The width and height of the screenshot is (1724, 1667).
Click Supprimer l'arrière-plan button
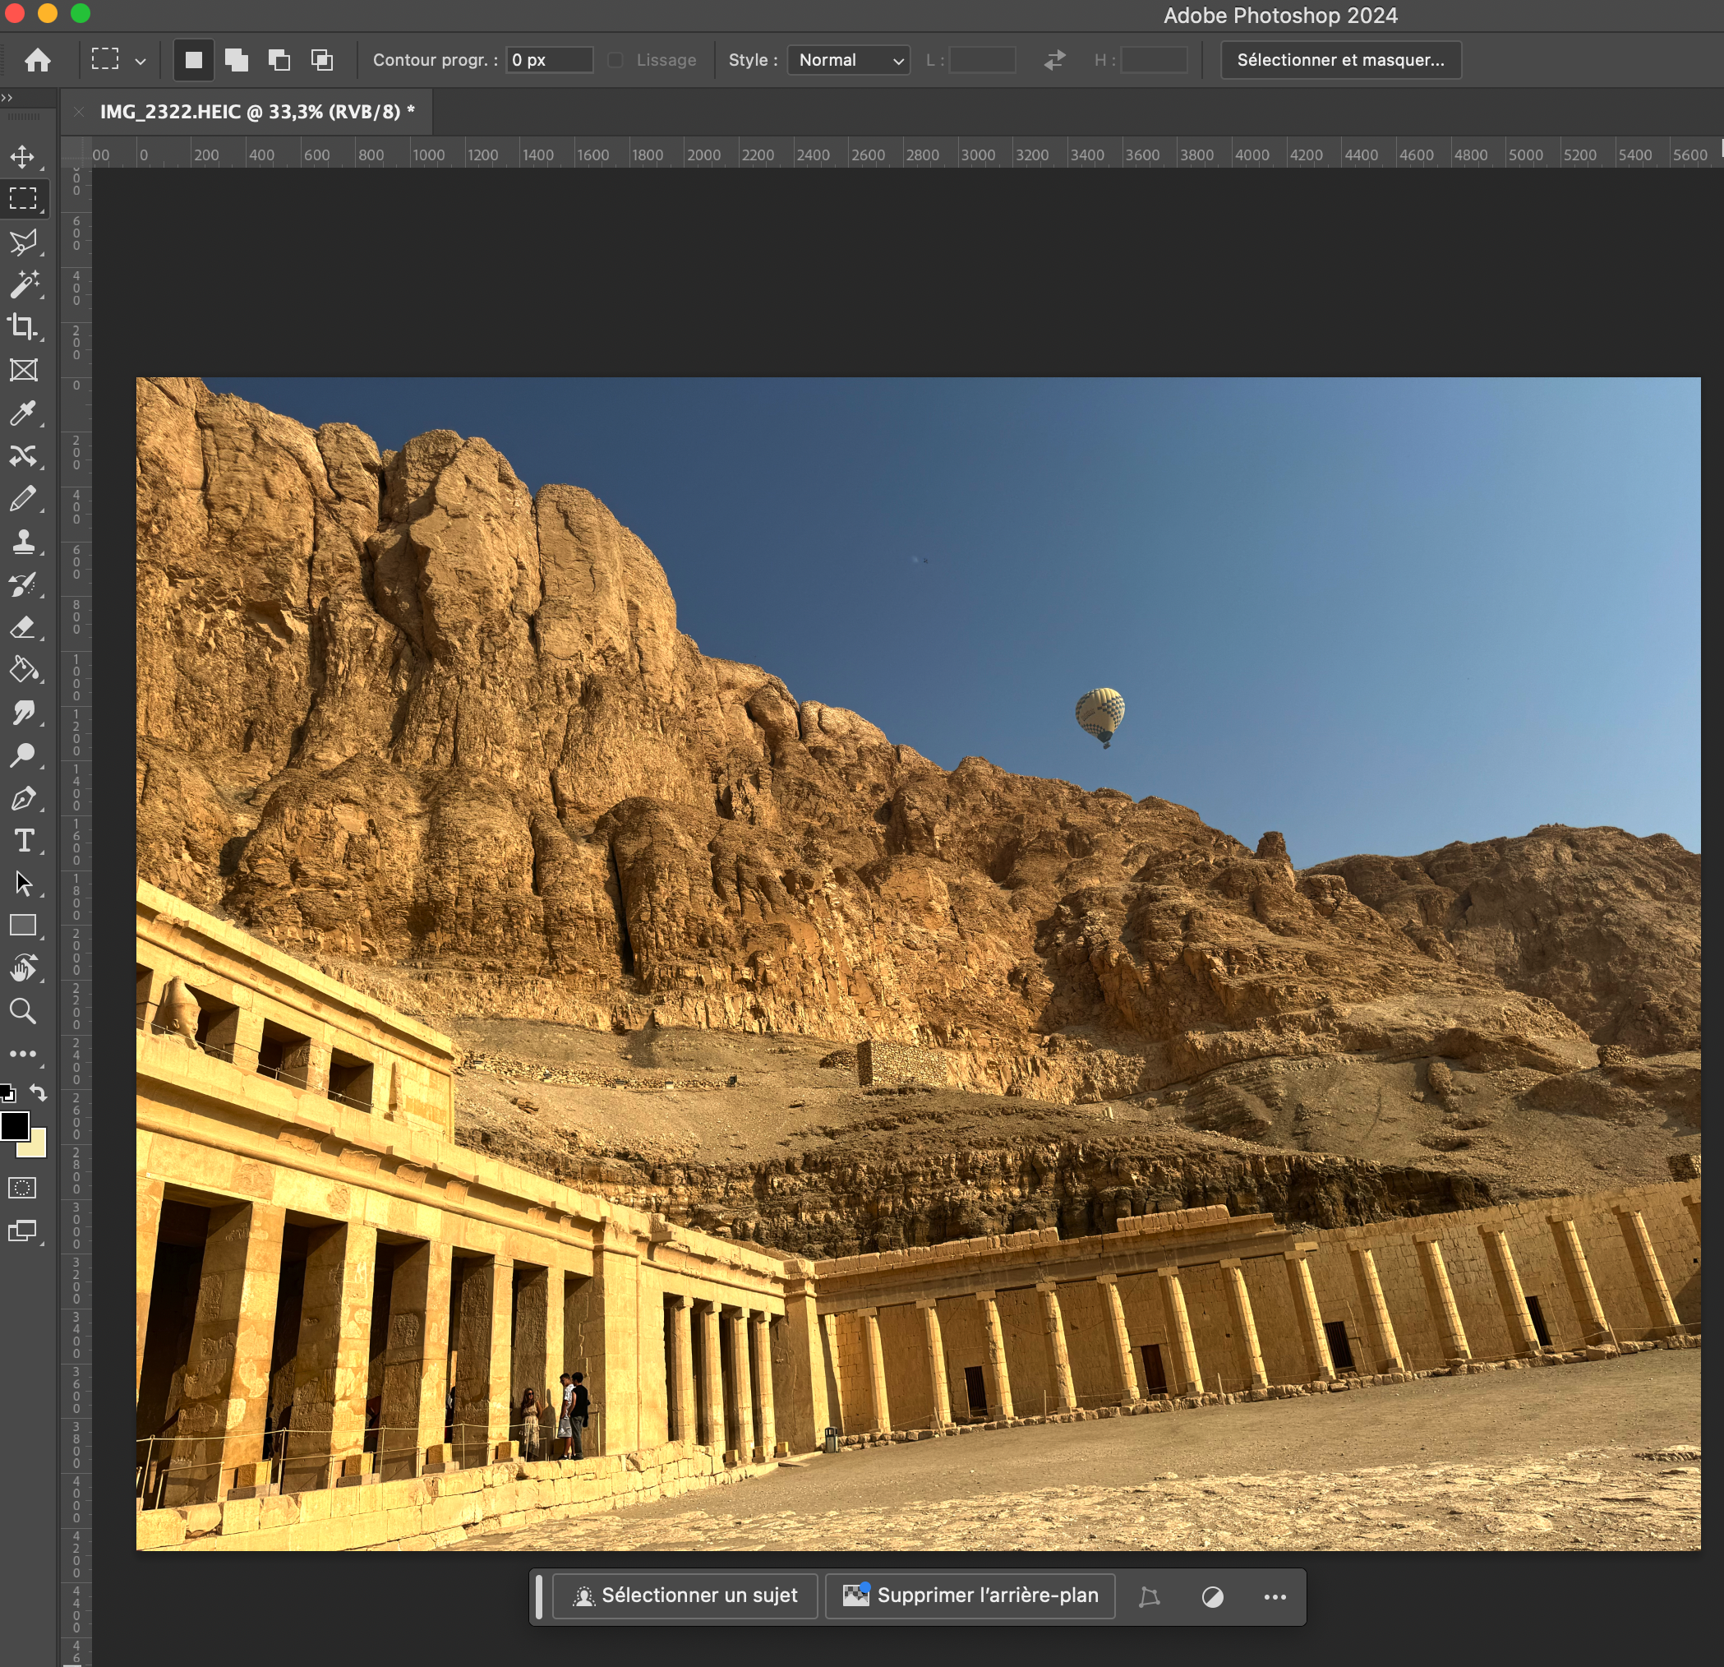click(x=970, y=1595)
